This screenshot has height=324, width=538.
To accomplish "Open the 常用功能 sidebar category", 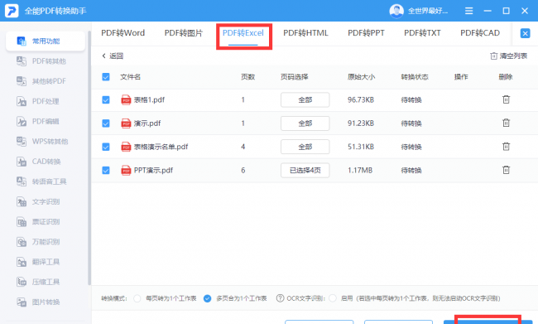I will (46, 41).
